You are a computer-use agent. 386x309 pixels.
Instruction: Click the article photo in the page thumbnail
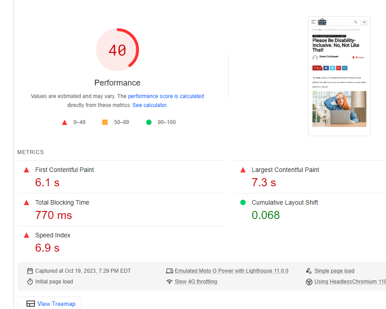(339, 109)
